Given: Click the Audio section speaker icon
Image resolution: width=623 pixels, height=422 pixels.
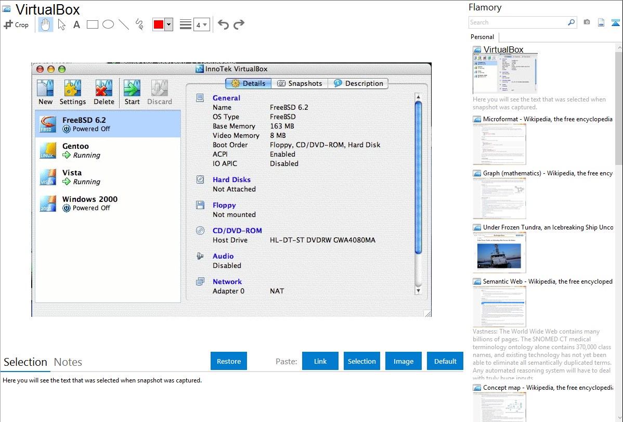Looking at the screenshot, I should (200, 256).
